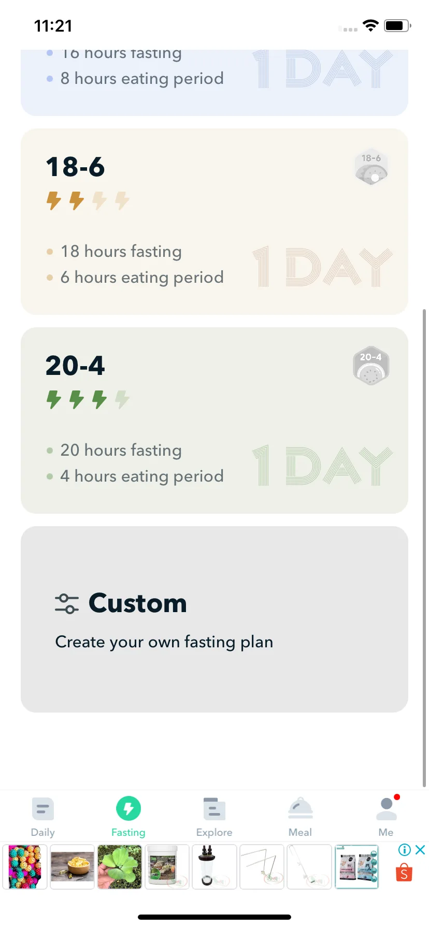
Task: Open the colorful beads ad thumbnail
Action: pyautogui.click(x=25, y=867)
